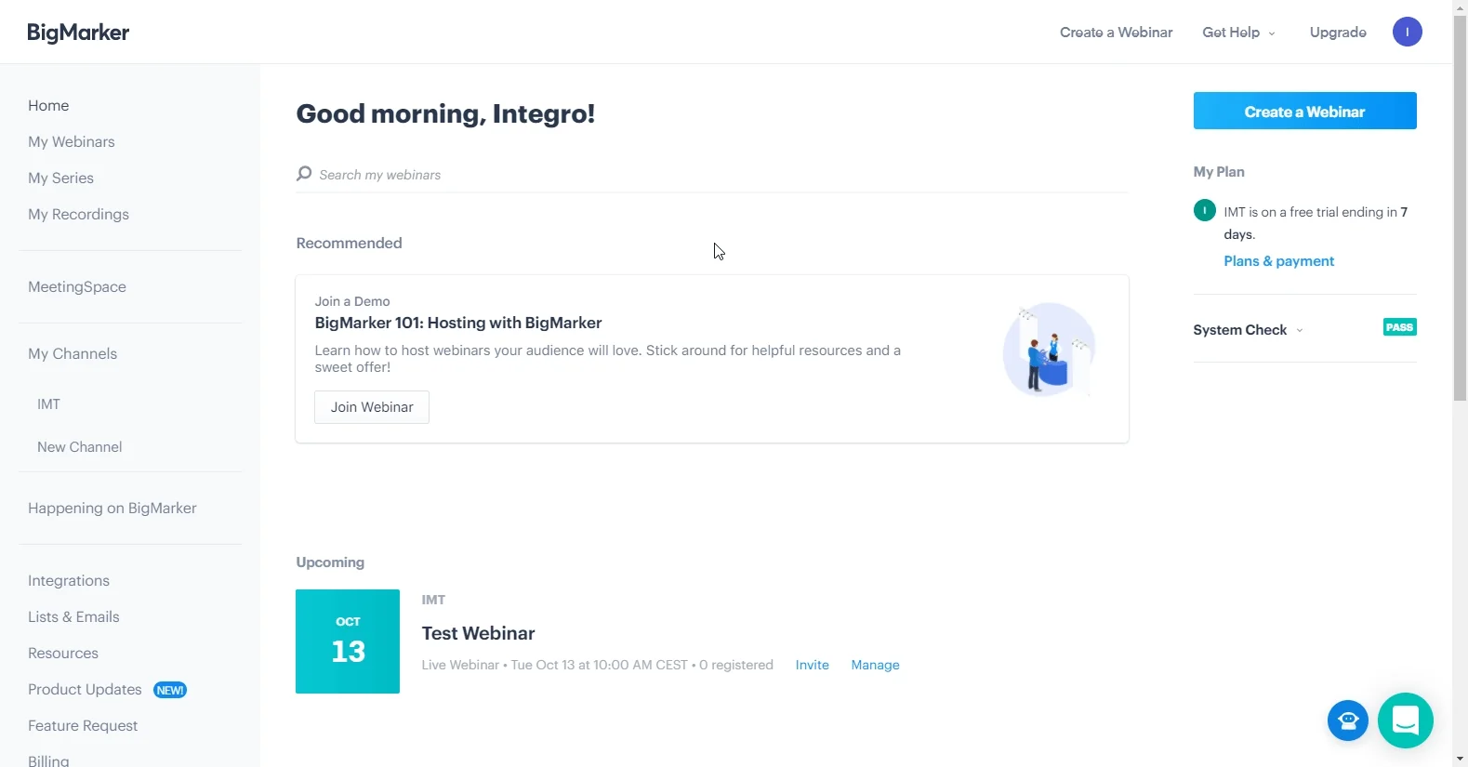Open BigMarker 101: Hosting with BigMarker

[458, 323]
